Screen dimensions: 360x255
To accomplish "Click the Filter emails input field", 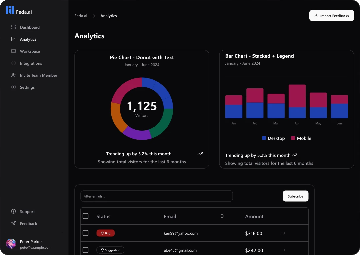I will (157, 196).
